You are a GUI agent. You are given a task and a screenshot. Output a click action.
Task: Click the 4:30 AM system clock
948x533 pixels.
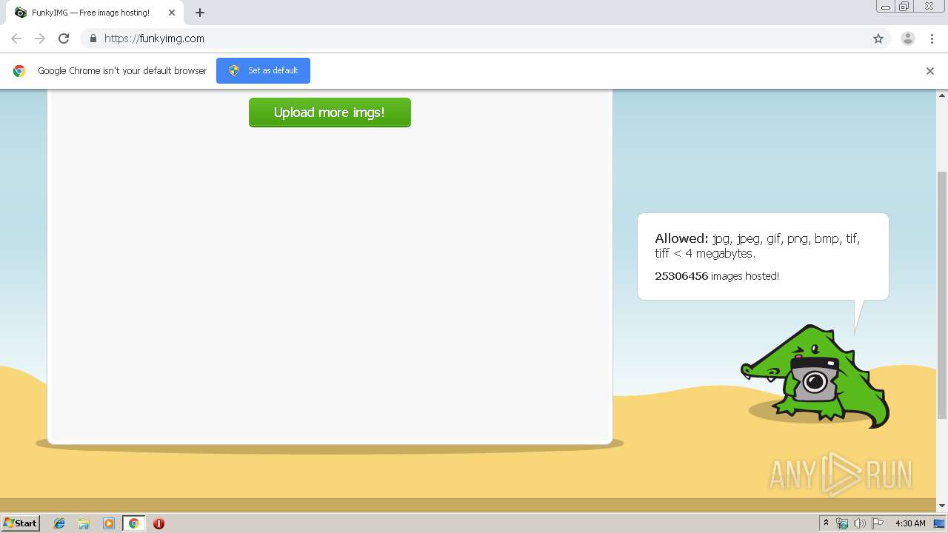point(910,523)
